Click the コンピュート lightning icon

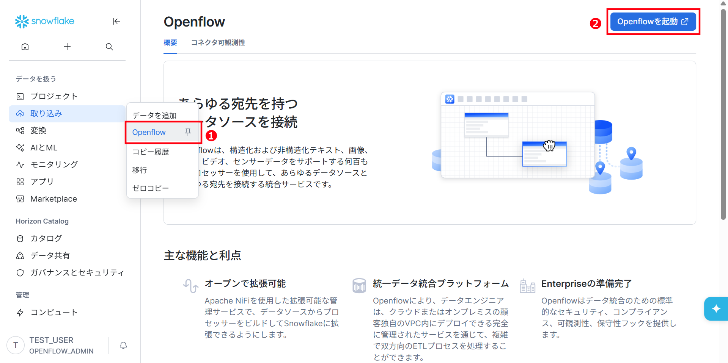20,313
